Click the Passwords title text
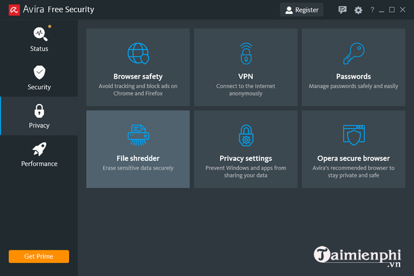This screenshot has width=414, height=276. tap(354, 76)
